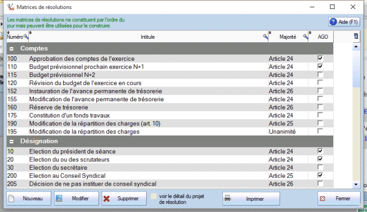Uncheck AGO for Election du président de séance

pos(320,151)
